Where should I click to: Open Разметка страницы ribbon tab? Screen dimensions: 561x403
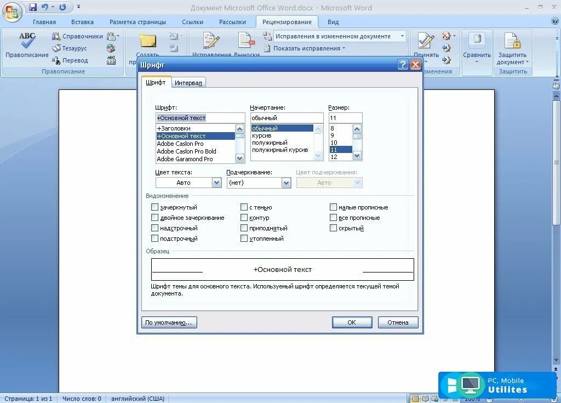138,22
